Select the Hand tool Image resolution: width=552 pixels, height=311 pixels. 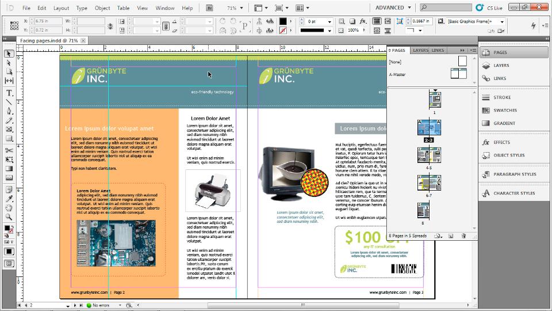(x=9, y=208)
